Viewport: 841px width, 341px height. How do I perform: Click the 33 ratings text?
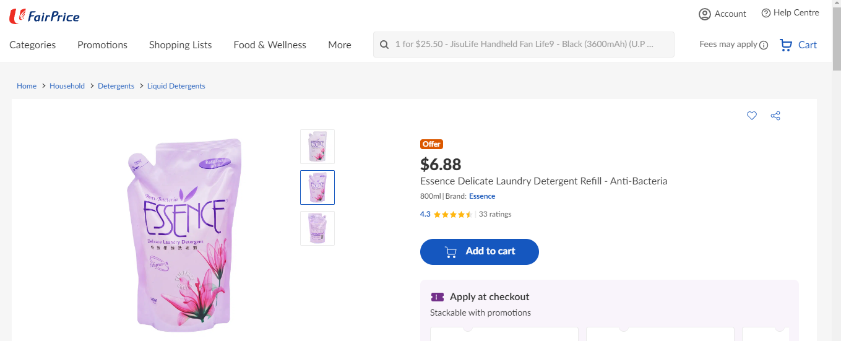click(x=495, y=214)
